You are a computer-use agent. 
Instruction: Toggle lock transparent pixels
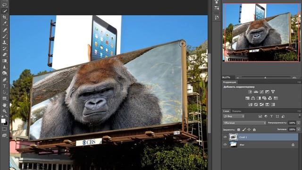pos(239,130)
